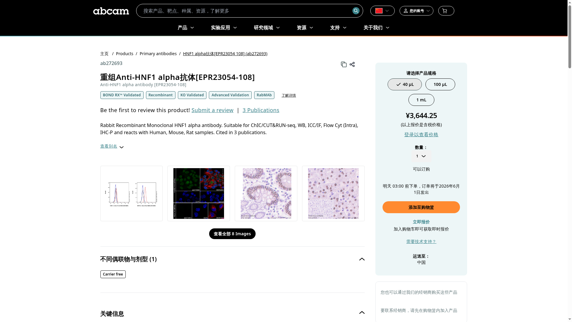Open the shopping cart icon
The width and height of the screenshot is (572, 322).
[446, 11]
